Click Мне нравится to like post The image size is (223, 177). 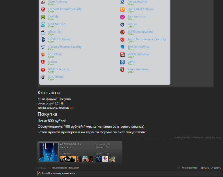point(190,168)
